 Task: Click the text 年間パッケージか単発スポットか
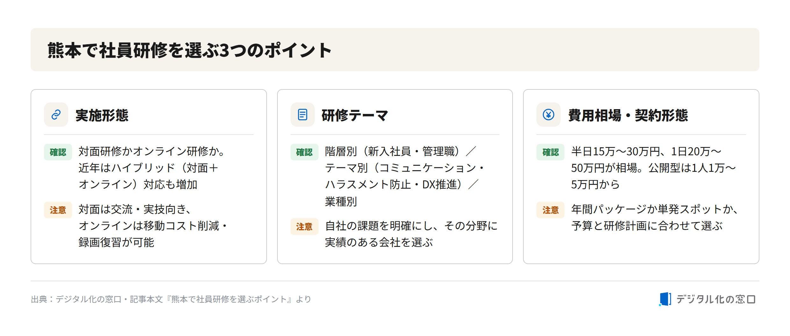pos(654,209)
